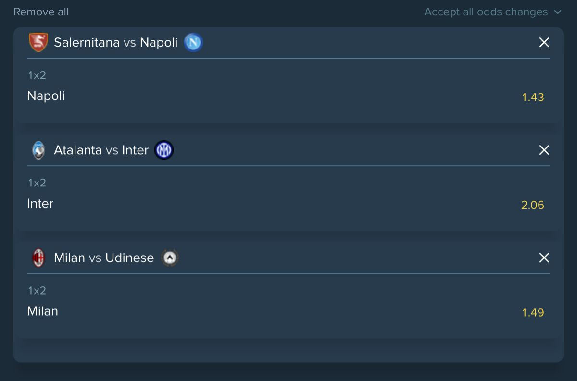Remove the Milan vs Udinese selection

coord(544,258)
